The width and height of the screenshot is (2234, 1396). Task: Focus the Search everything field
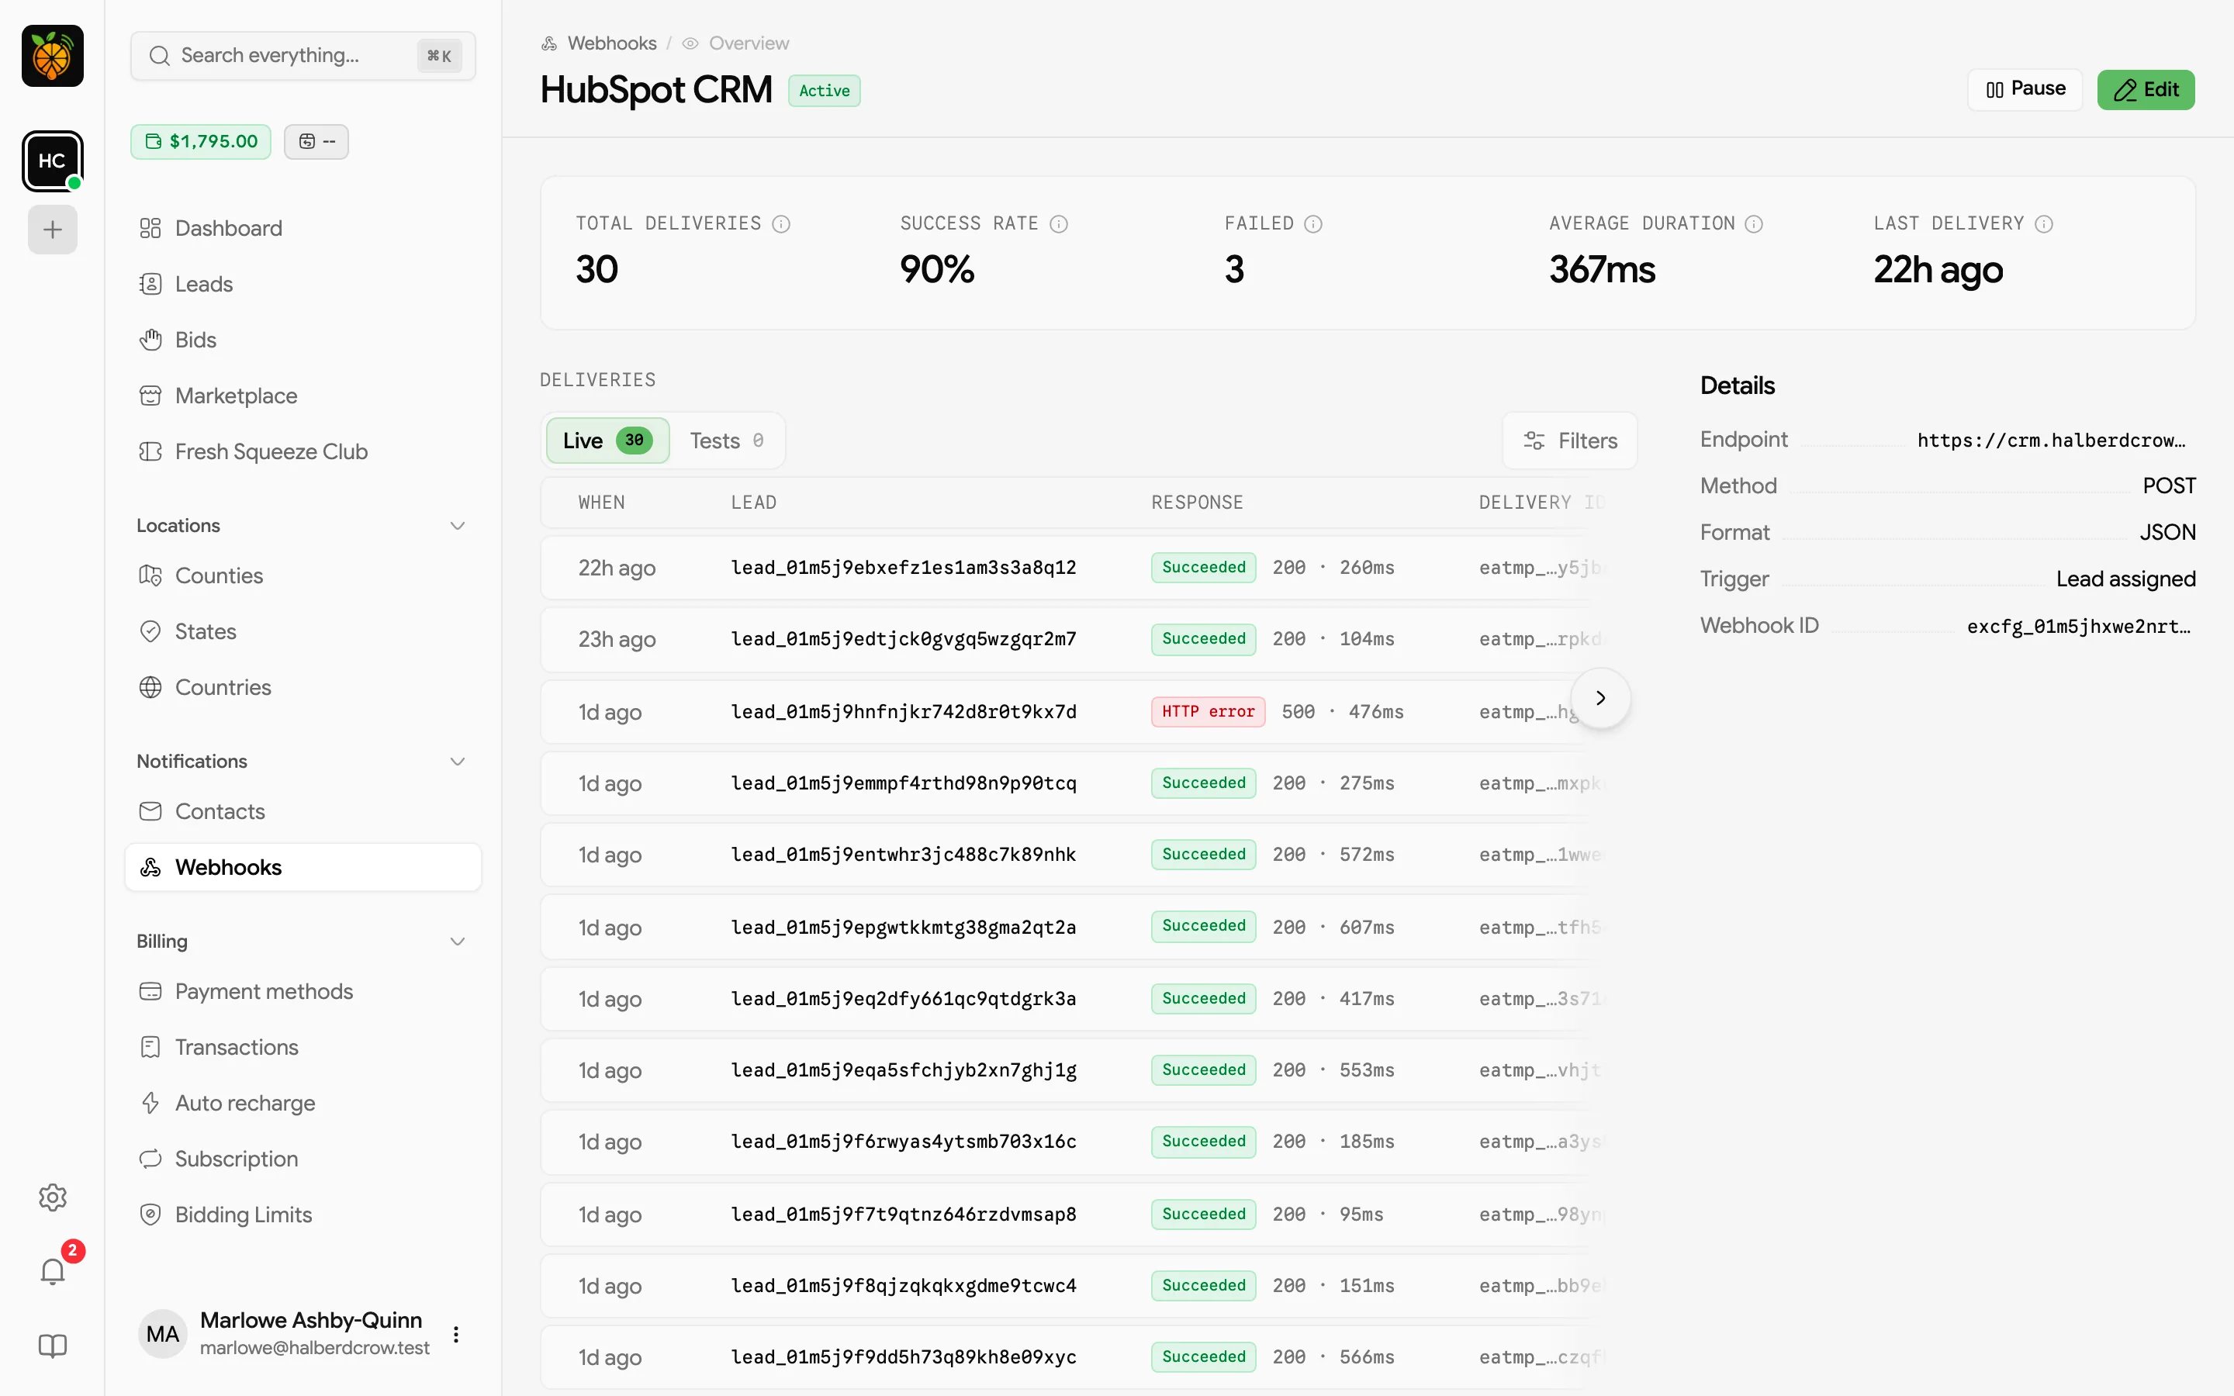click(x=303, y=55)
